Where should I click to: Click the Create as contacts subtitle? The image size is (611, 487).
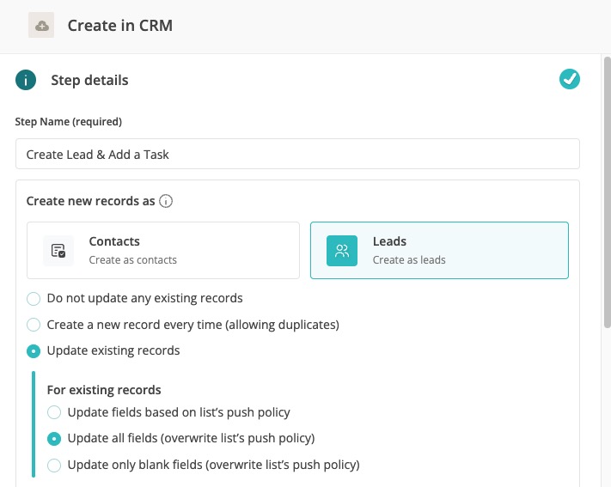(133, 260)
